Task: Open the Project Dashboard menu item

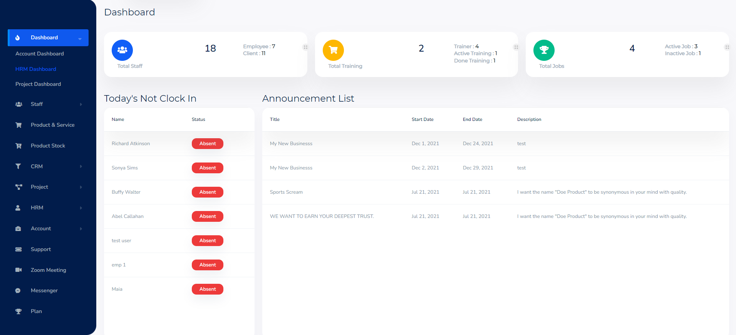Action: pyautogui.click(x=38, y=84)
